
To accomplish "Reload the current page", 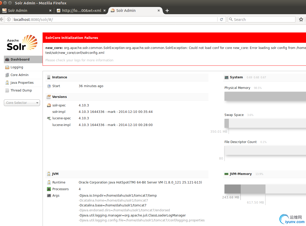I will click(x=221, y=19).
